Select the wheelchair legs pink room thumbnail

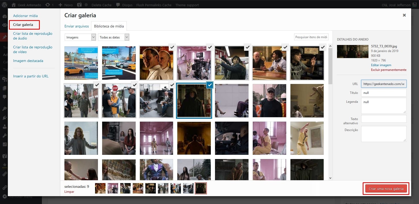click(x=232, y=101)
